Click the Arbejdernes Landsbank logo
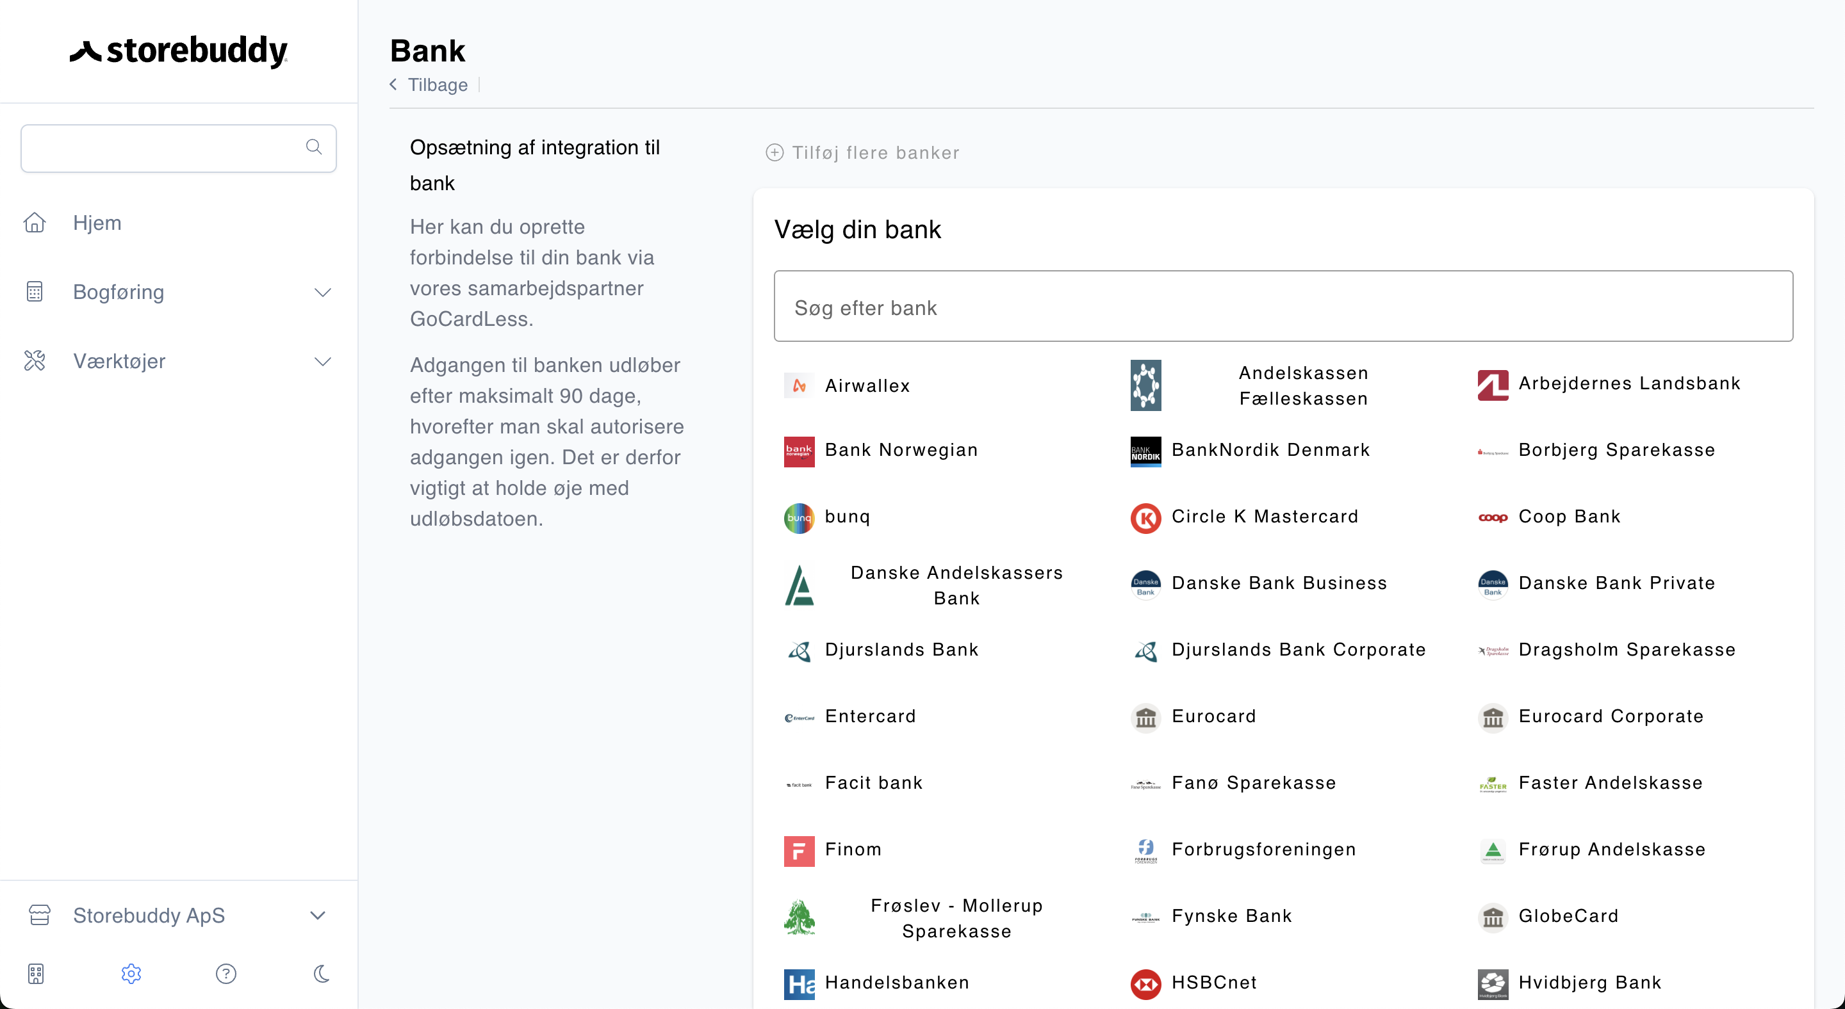This screenshot has width=1845, height=1009. pos(1493,385)
